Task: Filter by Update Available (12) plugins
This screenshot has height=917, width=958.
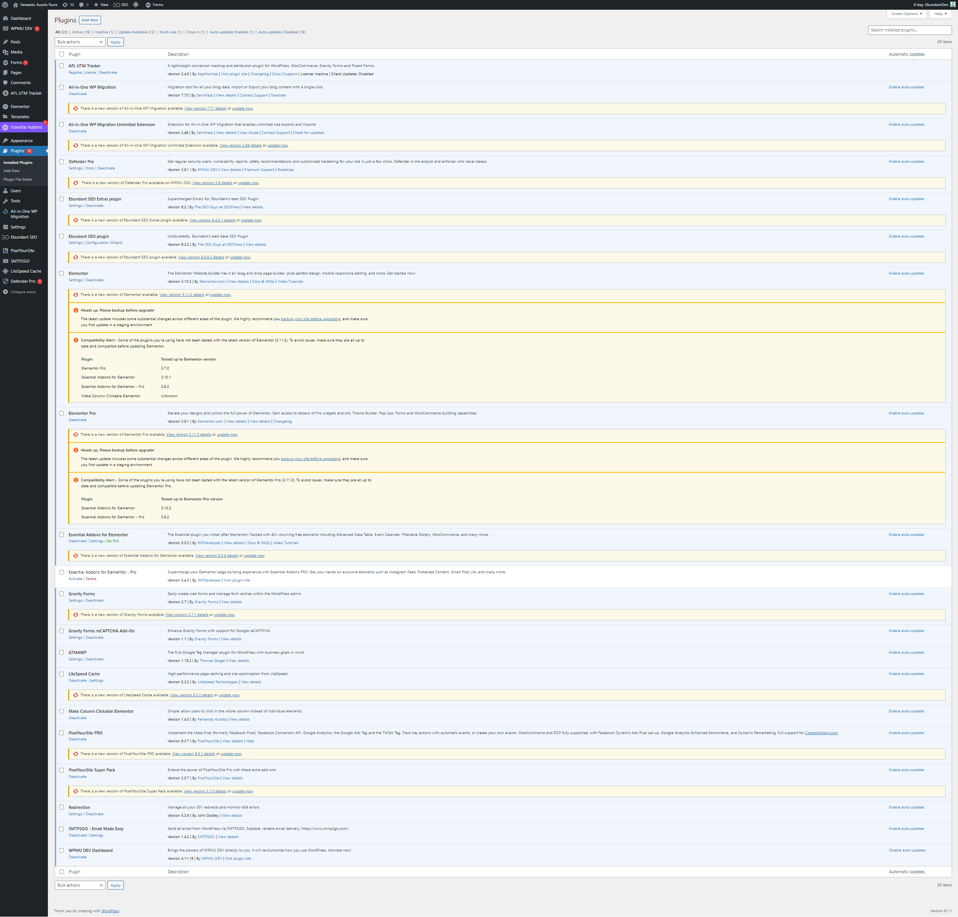Action: pyautogui.click(x=136, y=32)
